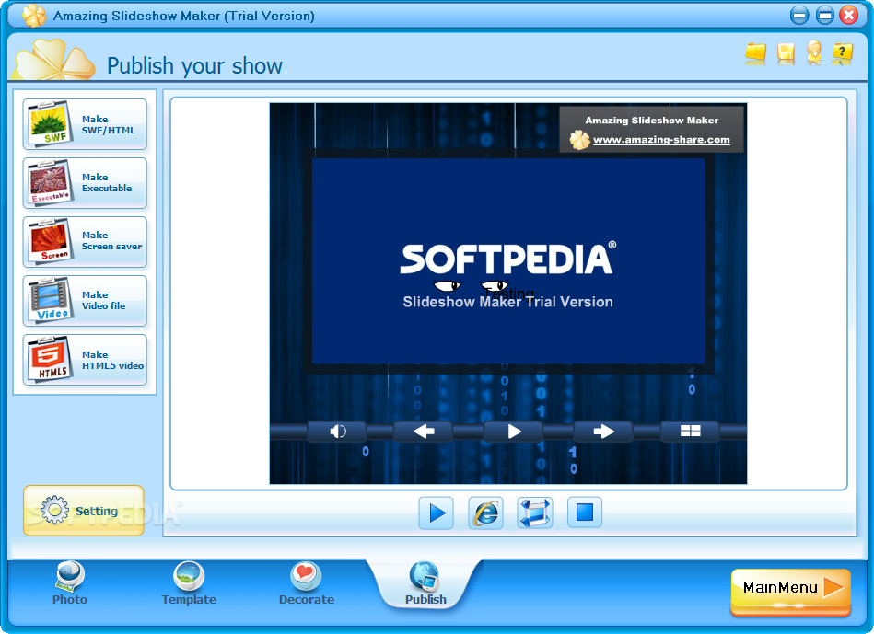Open Make Video file option
The height and width of the screenshot is (634, 874).
(x=85, y=301)
